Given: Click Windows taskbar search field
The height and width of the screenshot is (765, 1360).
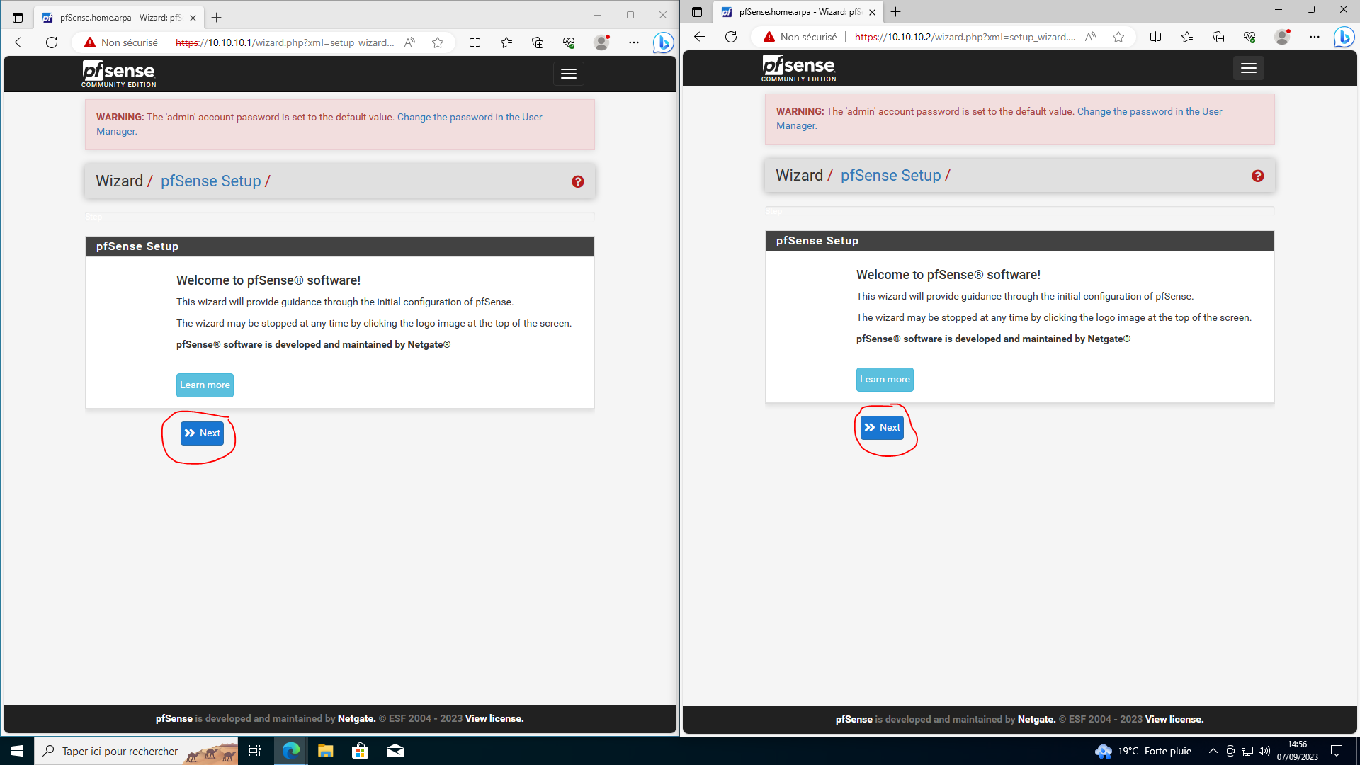Looking at the screenshot, I should [x=120, y=751].
